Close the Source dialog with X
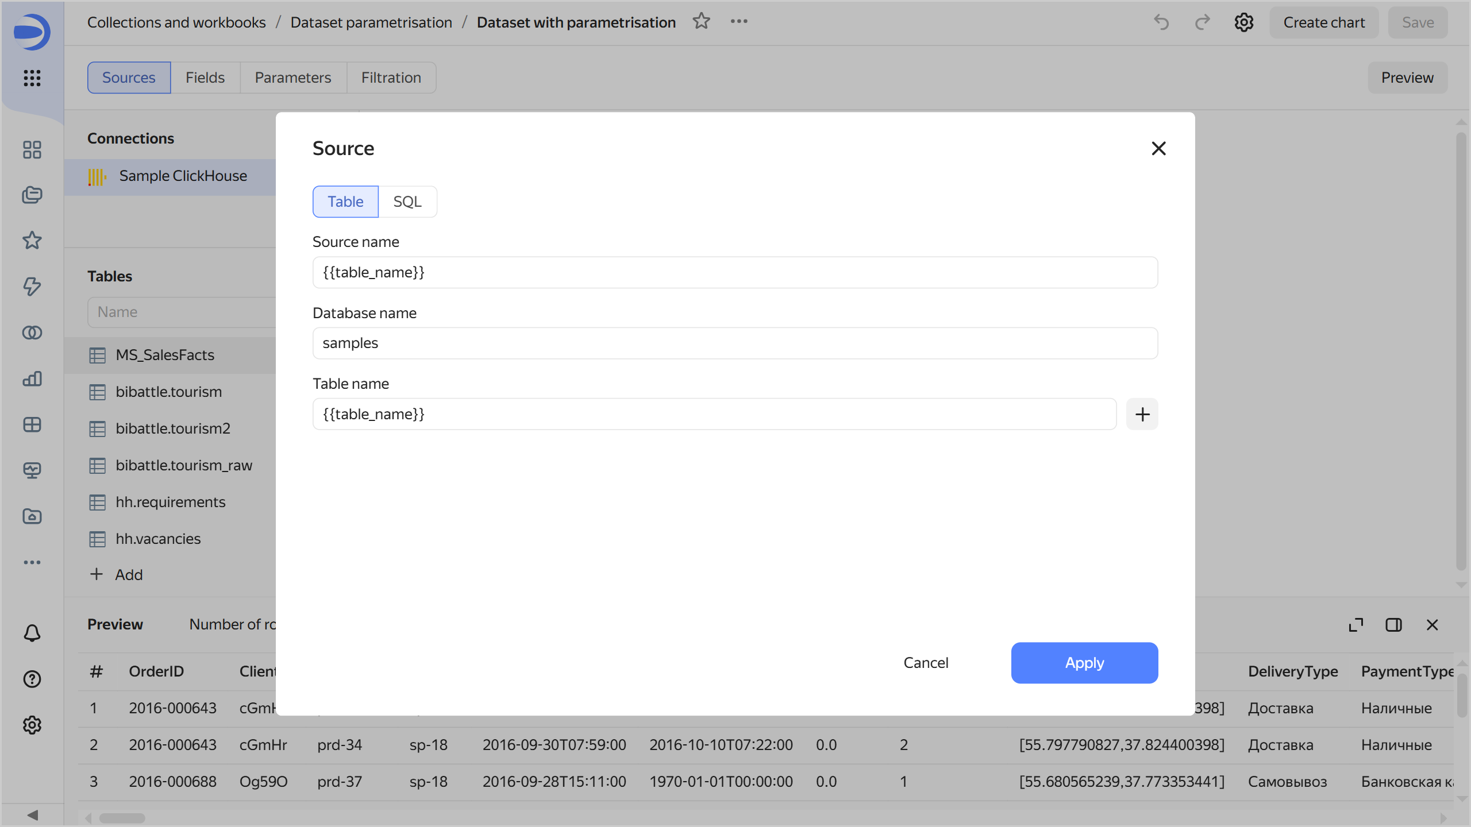 pyautogui.click(x=1158, y=149)
